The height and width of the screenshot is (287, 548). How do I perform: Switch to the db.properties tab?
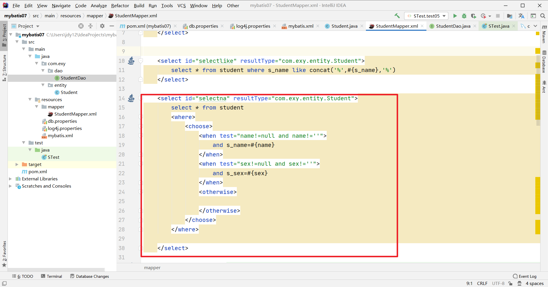pyautogui.click(x=203, y=26)
